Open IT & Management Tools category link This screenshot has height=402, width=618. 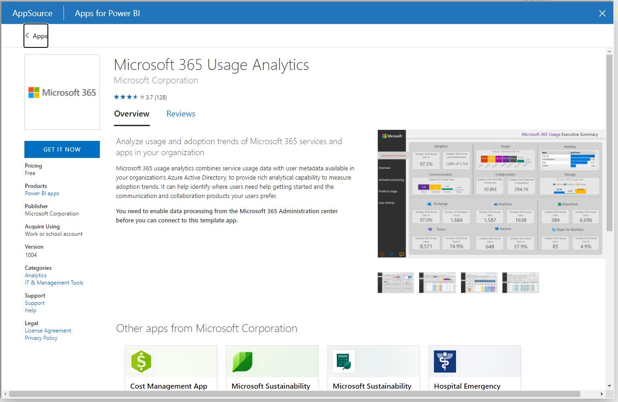54,283
